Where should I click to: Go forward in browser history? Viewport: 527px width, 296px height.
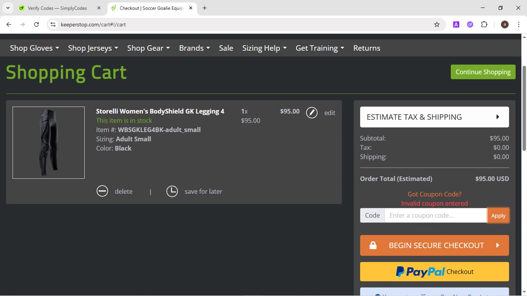tap(22, 25)
